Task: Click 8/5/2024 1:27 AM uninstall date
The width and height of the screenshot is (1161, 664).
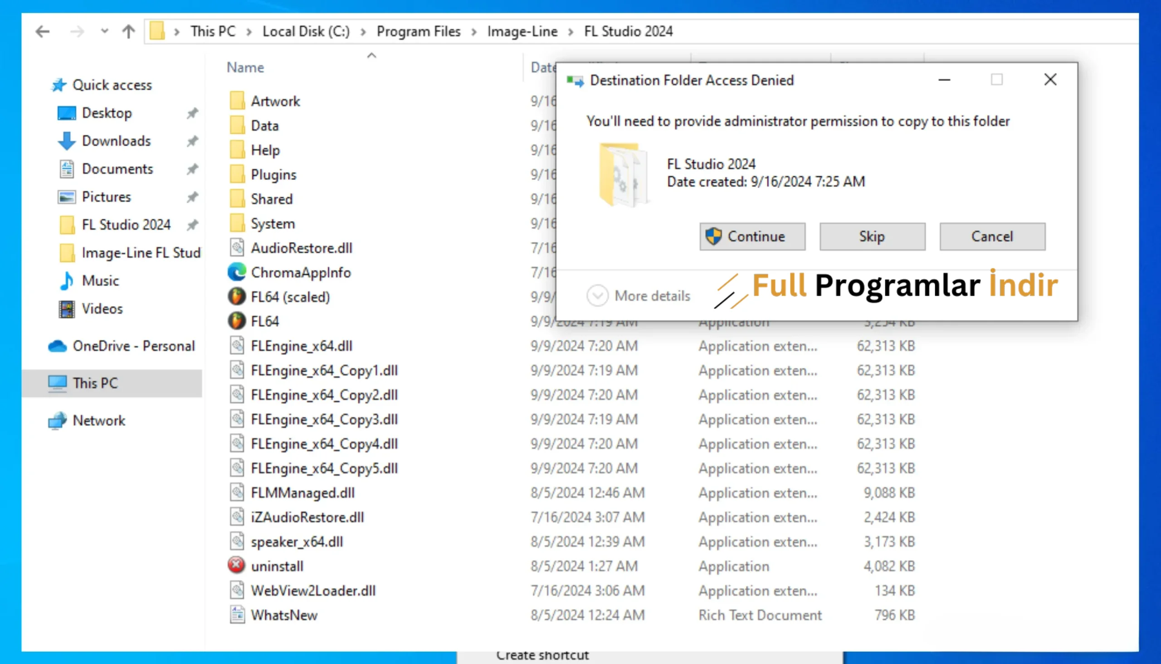Action: [x=584, y=566]
